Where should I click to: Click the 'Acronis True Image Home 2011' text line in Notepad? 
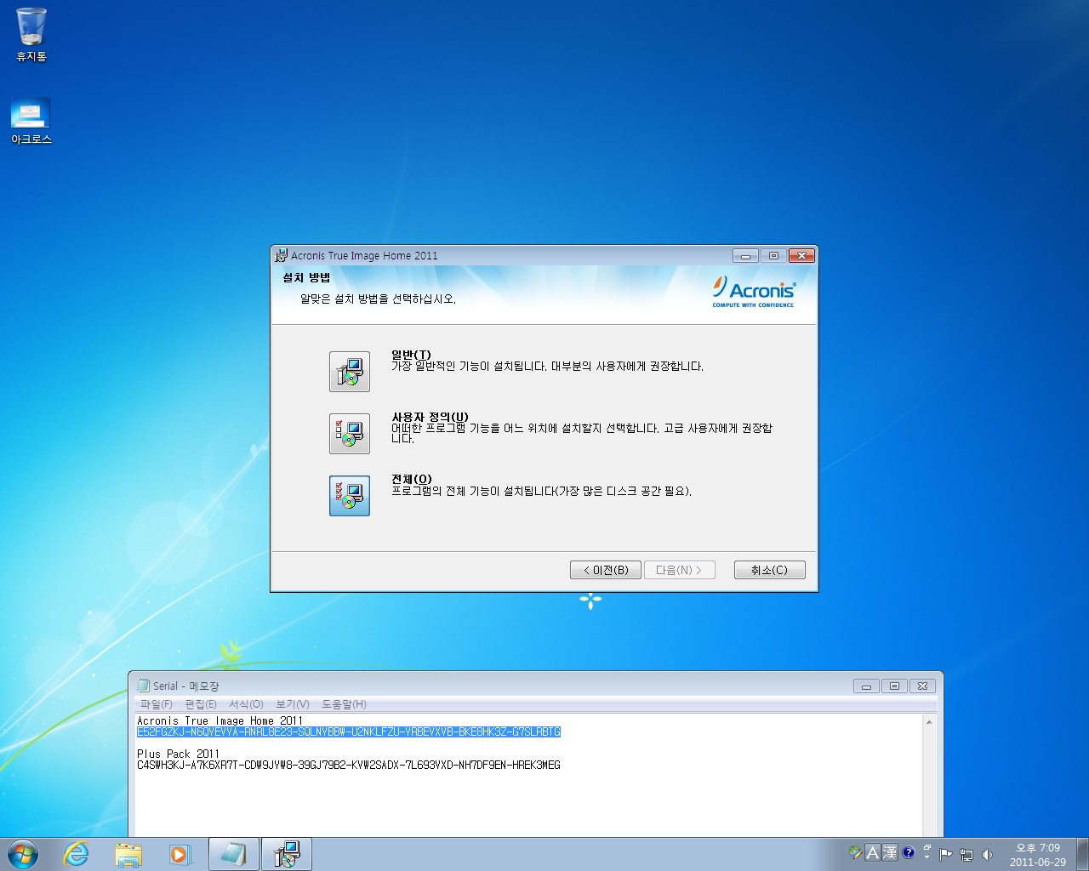pos(220,720)
